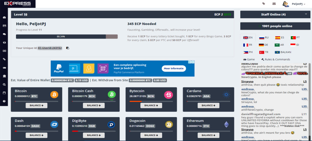Viewport: 312px width, 141px height.
Task: Click the 1901 people online banner
Action: pos(275,26)
